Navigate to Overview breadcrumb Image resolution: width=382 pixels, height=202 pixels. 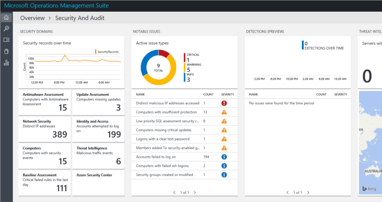point(33,18)
